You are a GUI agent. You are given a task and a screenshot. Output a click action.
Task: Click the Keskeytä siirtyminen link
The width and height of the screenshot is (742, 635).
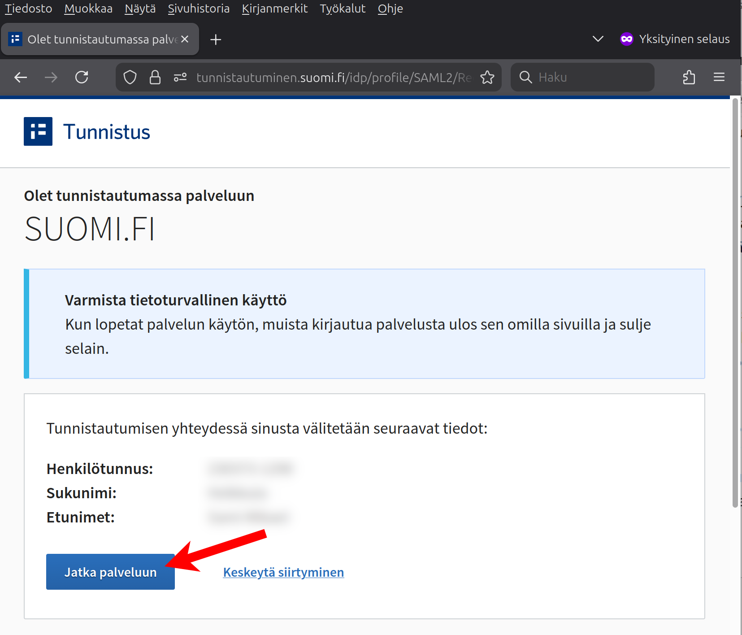[283, 572]
